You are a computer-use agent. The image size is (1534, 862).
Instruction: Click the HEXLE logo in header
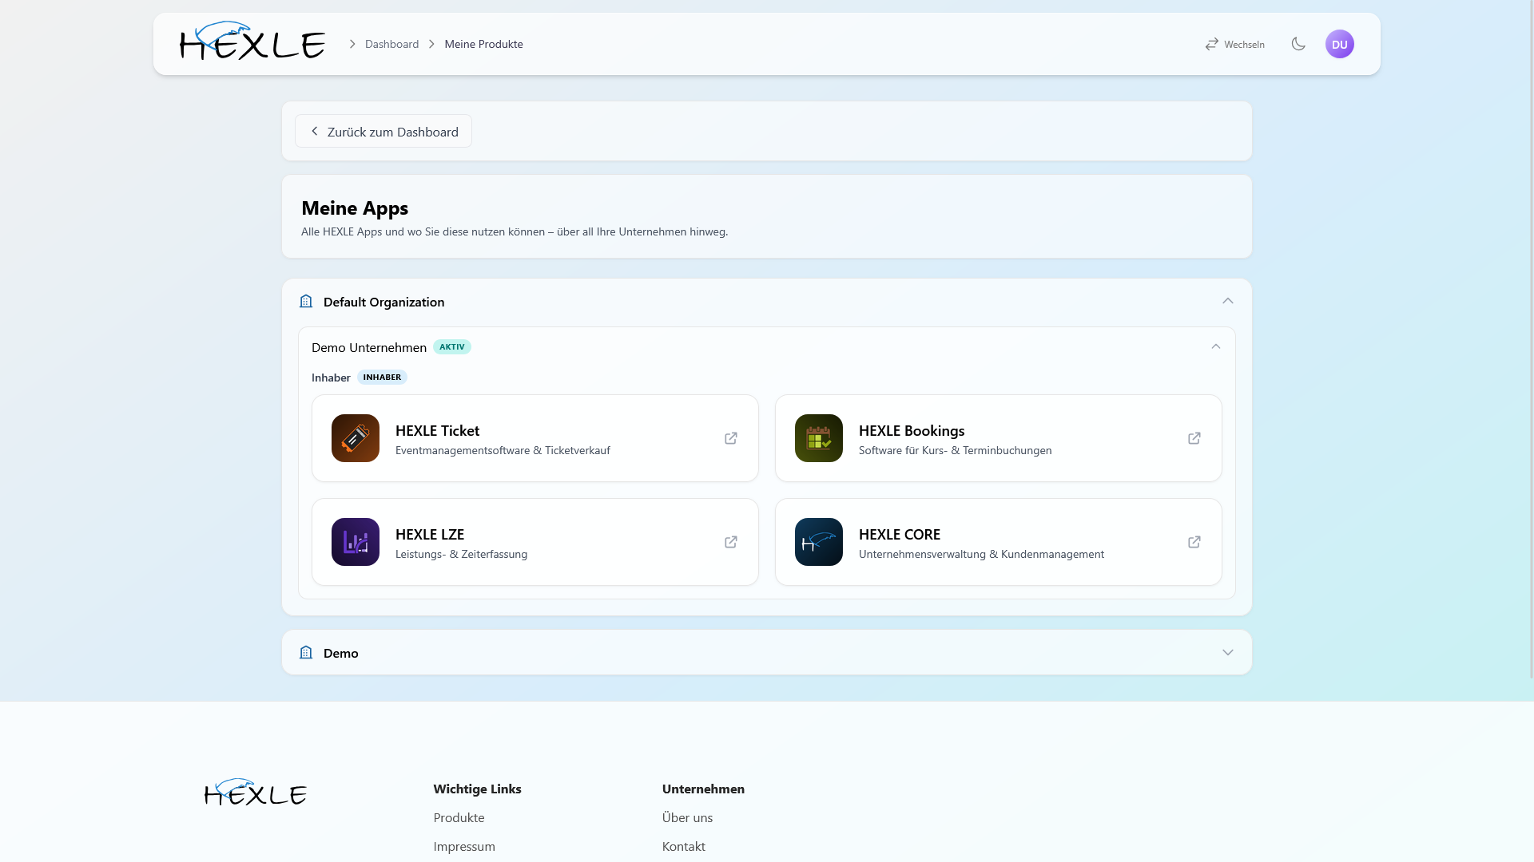point(252,41)
